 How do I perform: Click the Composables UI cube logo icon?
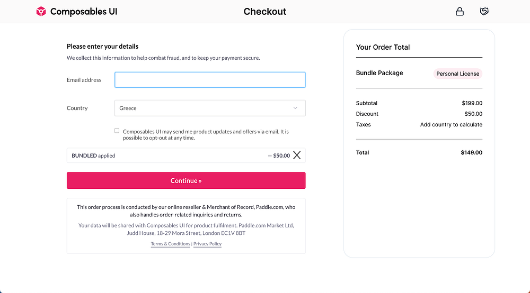click(41, 12)
